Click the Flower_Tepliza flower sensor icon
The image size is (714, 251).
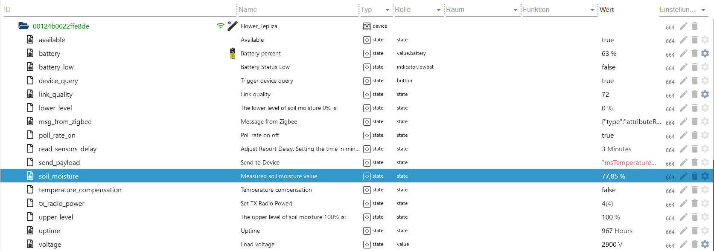pyautogui.click(x=232, y=26)
